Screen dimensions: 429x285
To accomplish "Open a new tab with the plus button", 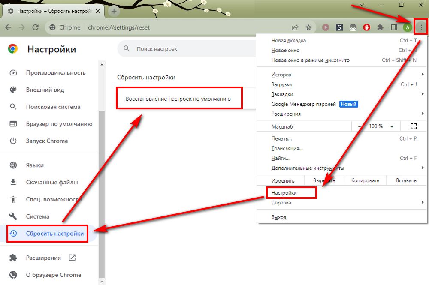I will (114, 11).
